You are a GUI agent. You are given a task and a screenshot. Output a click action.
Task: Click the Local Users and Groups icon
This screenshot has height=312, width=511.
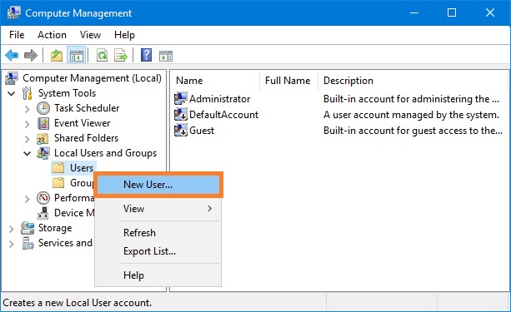click(x=43, y=153)
